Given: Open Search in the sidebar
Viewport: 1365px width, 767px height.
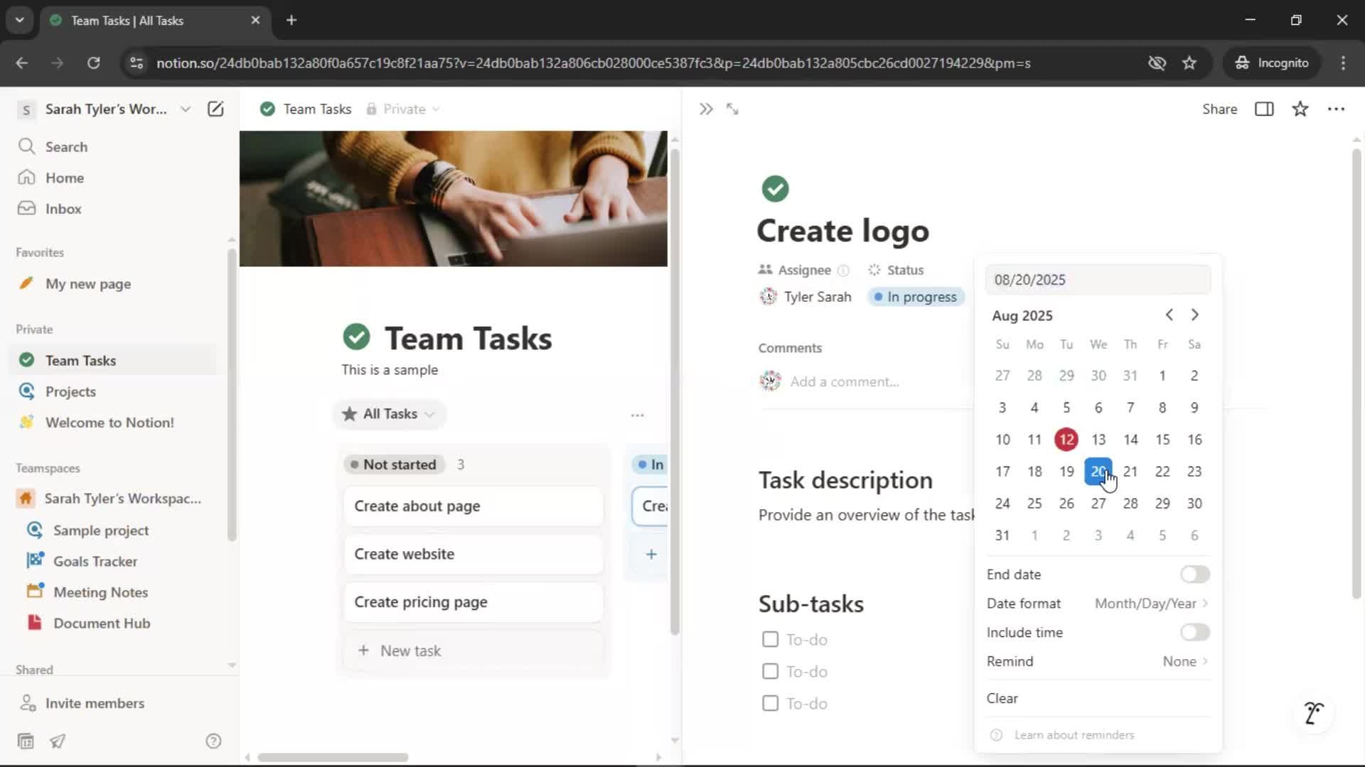Looking at the screenshot, I should click(66, 147).
